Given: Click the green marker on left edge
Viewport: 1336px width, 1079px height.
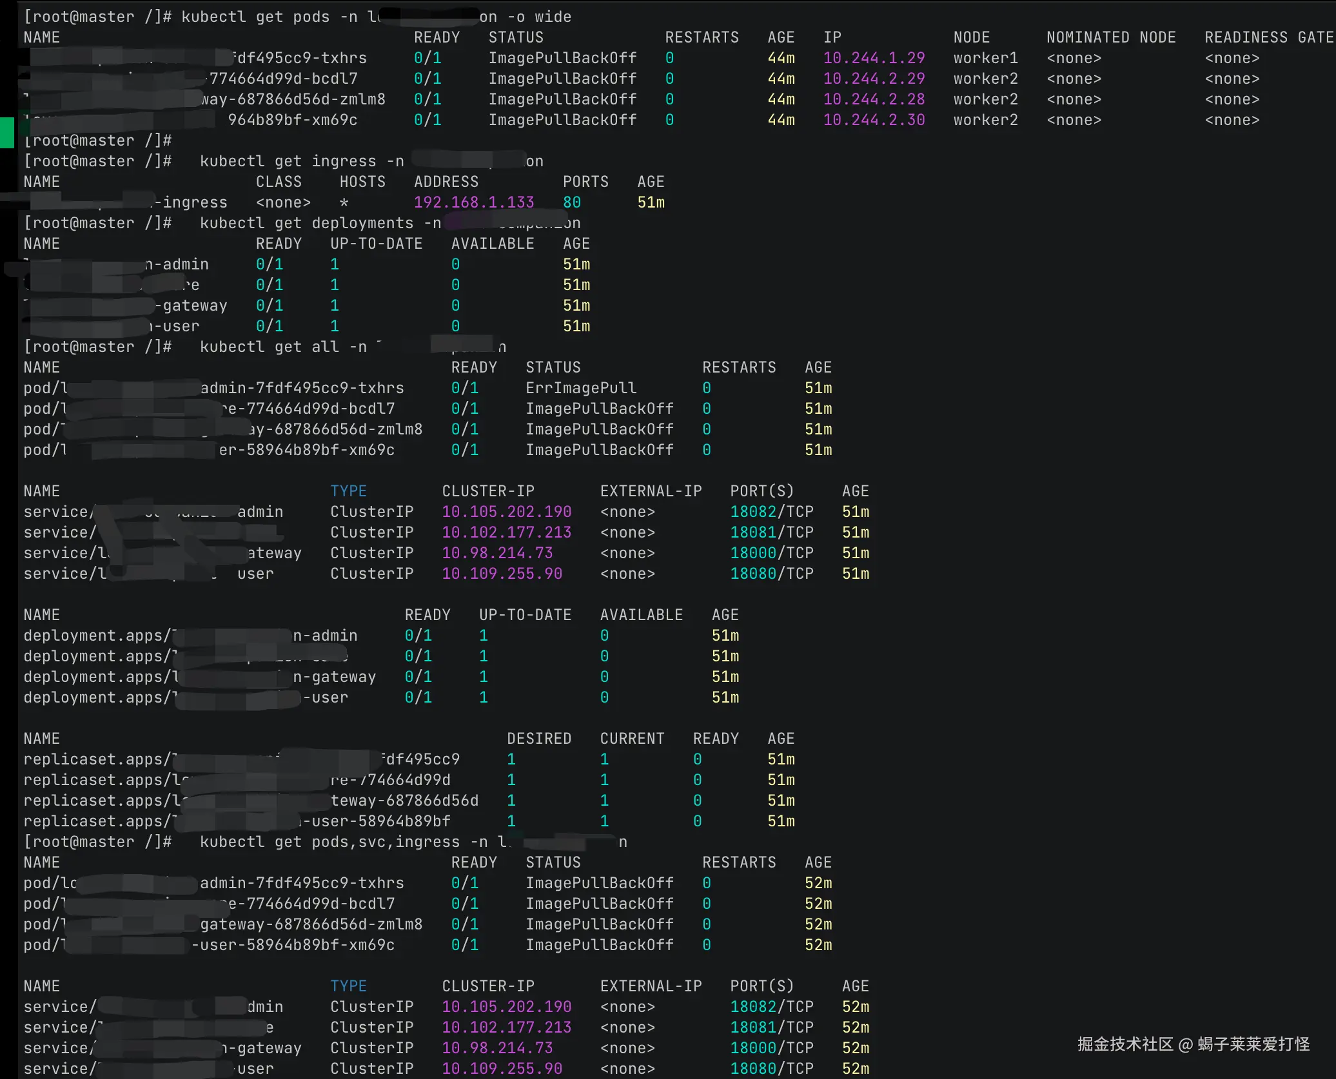Looking at the screenshot, I should pyautogui.click(x=7, y=133).
